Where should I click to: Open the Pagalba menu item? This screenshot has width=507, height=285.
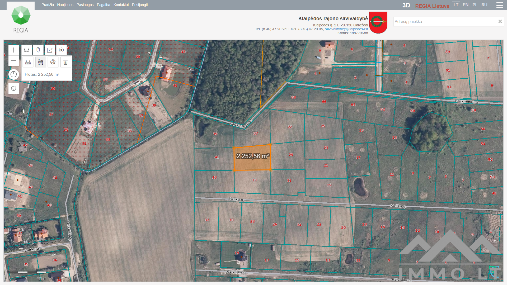[104, 5]
